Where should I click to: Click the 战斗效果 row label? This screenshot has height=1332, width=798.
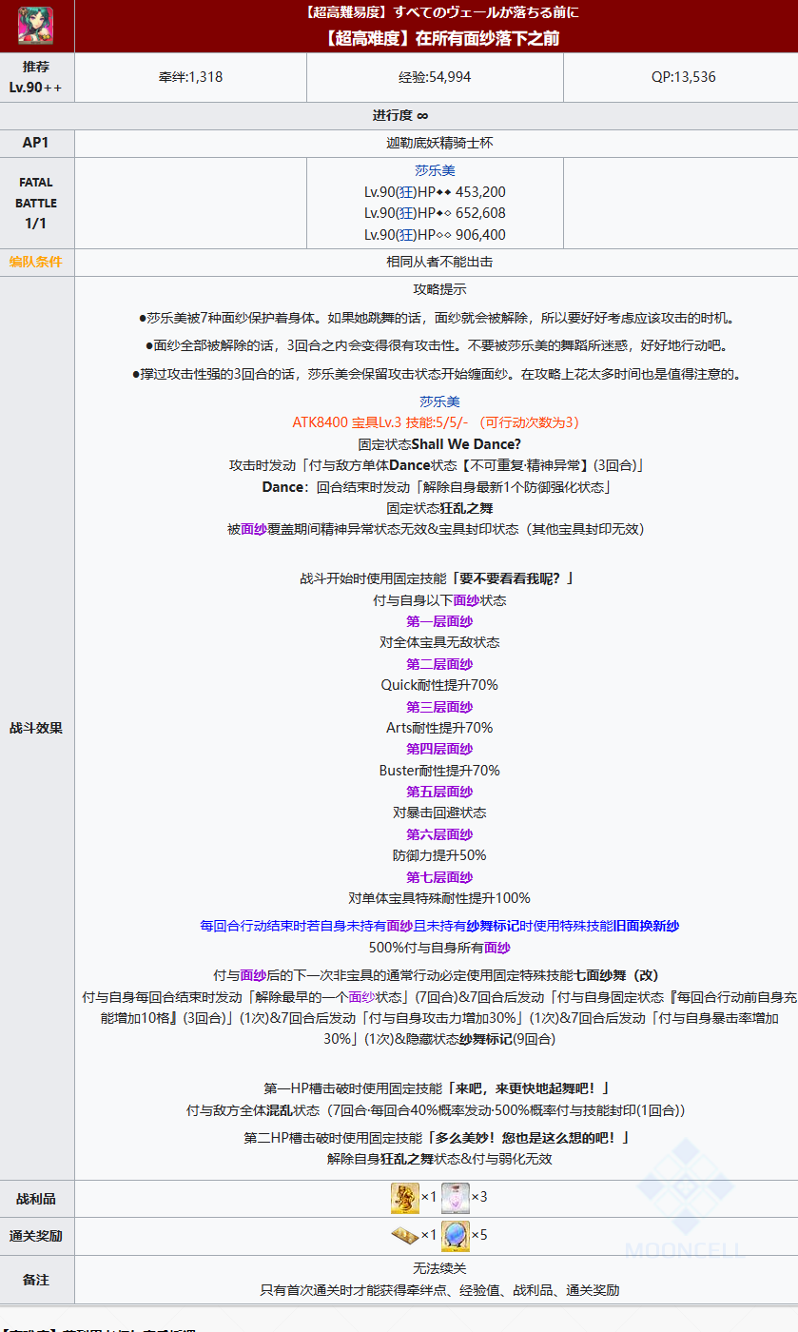tap(36, 728)
